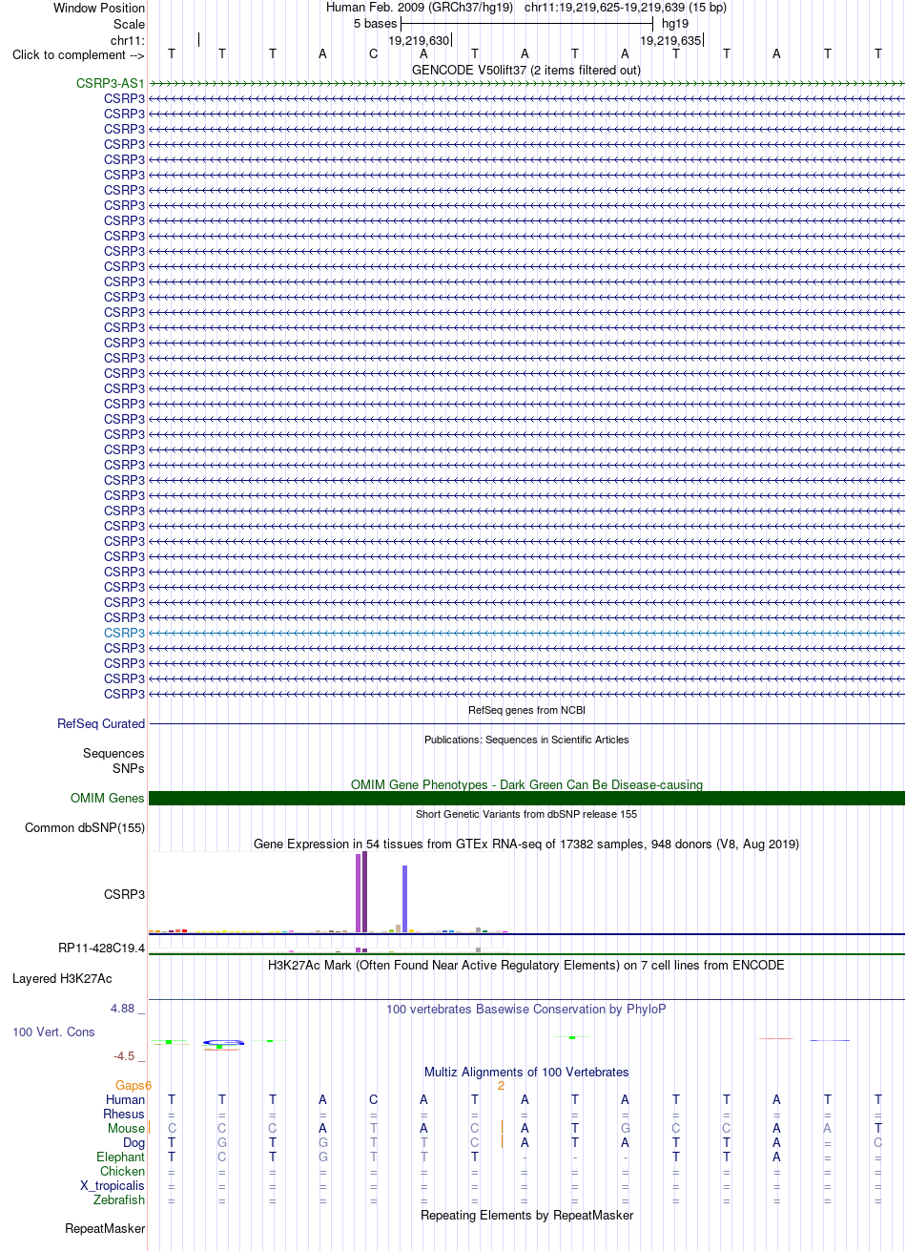Open the CSRP3-AS1 gene label
The image size is (906, 1251).
(111, 84)
